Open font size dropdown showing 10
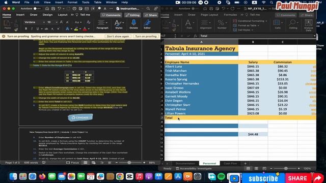This screenshot has width=326, height=183. tap(57, 22)
